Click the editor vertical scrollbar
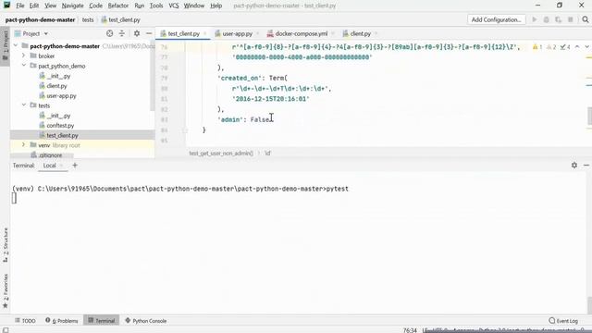 [x=589, y=116]
